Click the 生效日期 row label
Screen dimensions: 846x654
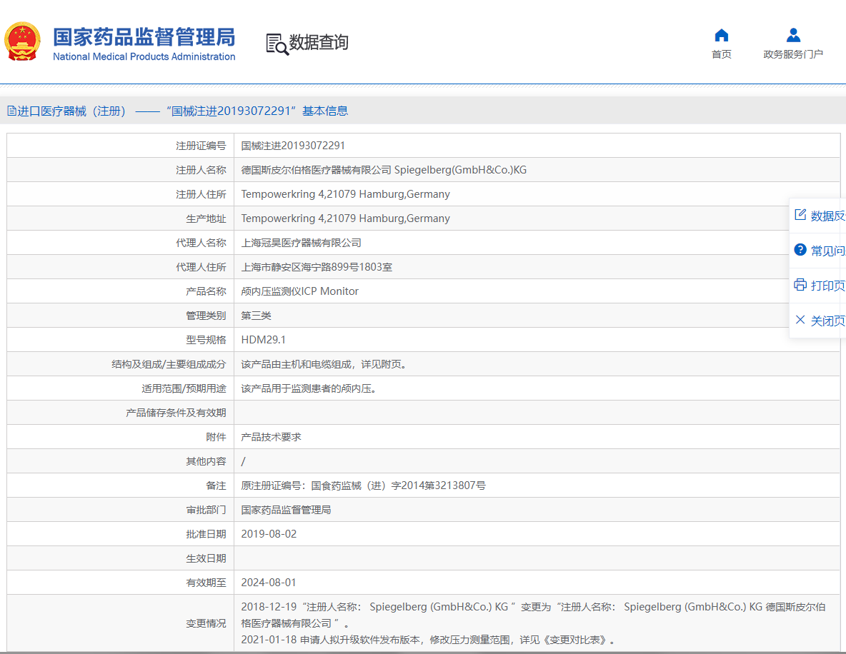pyautogui.click(x=206, y=558)
